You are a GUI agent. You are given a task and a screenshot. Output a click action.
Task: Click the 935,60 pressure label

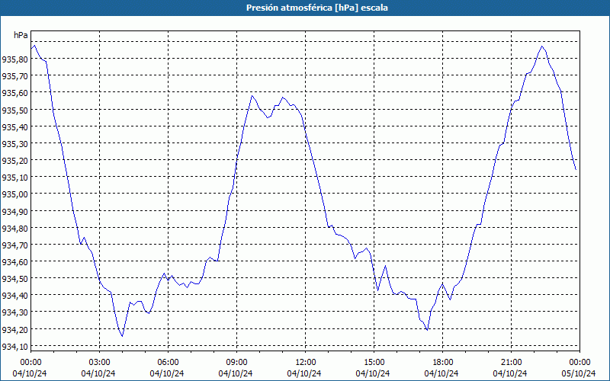15,93
